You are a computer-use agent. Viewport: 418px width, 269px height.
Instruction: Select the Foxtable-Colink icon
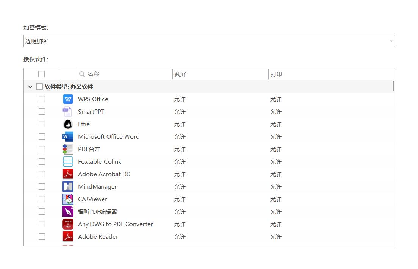coord(68,162)
